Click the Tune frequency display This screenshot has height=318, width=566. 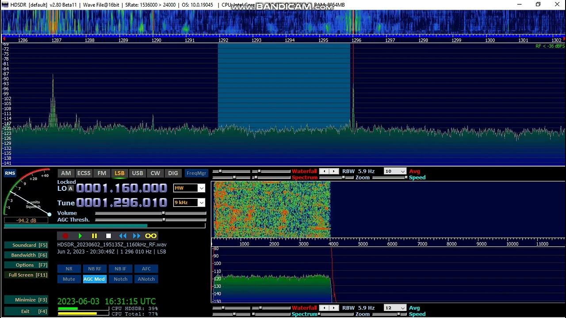coord(121,203)
